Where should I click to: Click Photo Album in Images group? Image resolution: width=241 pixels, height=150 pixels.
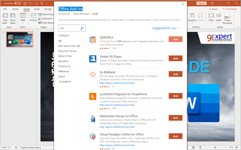(x=46, y=22)
